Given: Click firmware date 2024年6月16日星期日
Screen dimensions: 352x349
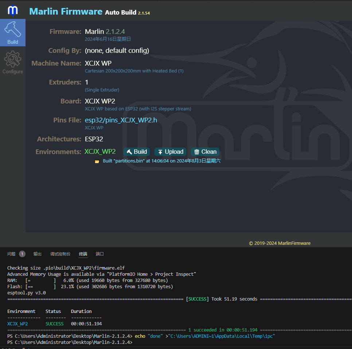Looking at the screenshot, I should click(108, 39).
